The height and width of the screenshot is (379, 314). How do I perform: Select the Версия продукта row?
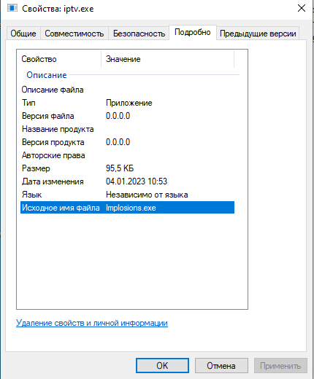click(x=127, y=142)
